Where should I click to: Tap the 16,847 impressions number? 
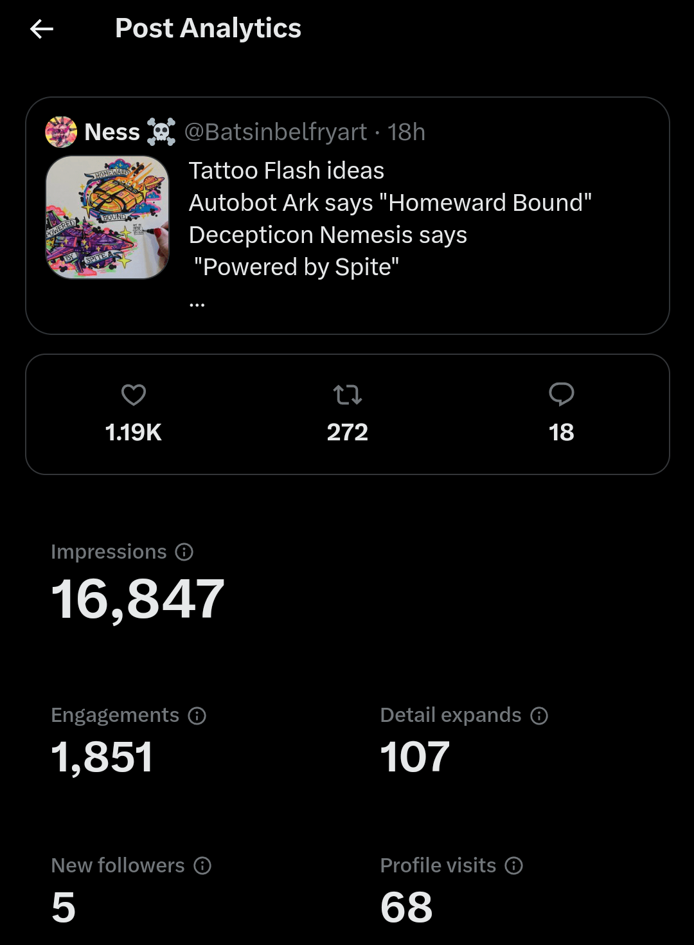pyautogui.click(x=138, y=599)
